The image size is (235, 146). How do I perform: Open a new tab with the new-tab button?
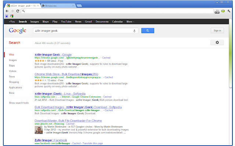click(x=79, y=6)
